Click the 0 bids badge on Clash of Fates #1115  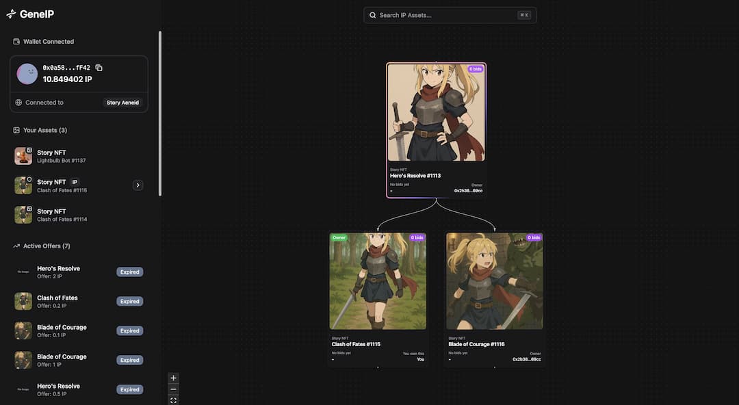click(x=417, y=237)
